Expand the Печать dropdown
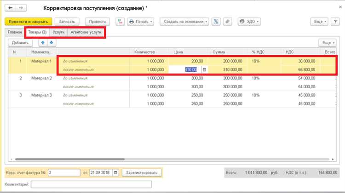Screen dimensions: 345x193 (x=142, y=22)
